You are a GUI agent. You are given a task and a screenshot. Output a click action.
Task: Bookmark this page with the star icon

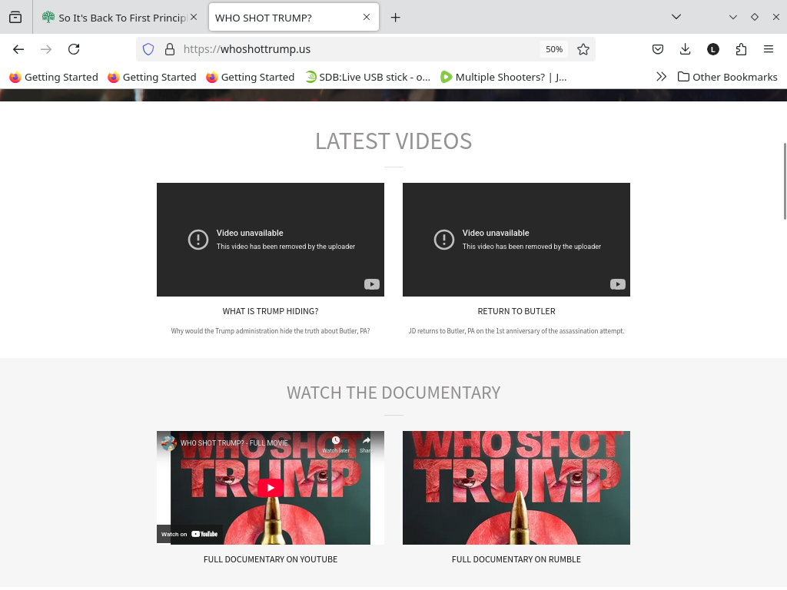click(x=583, y=49)
